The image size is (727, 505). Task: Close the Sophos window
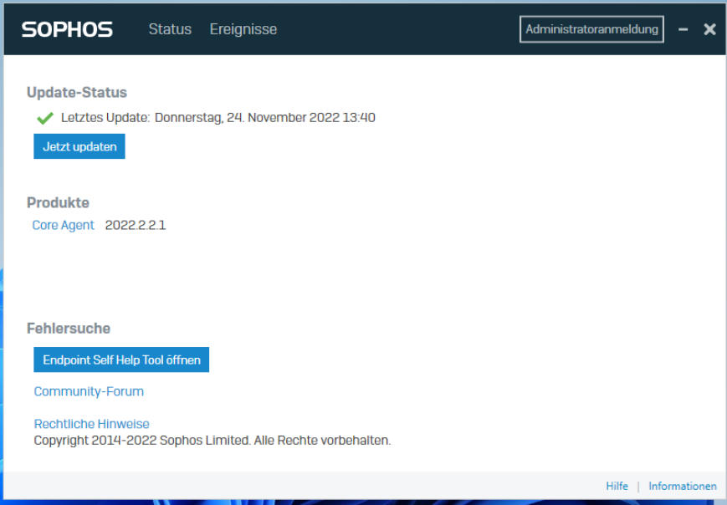point(709,29)
